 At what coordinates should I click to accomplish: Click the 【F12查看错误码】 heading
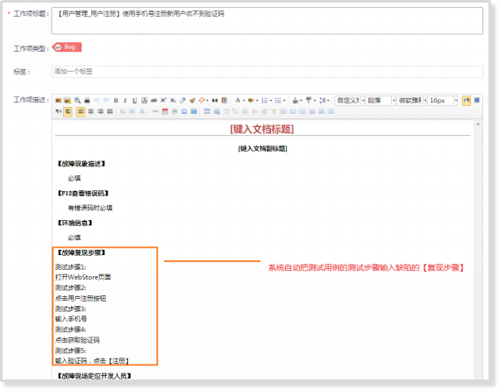(x=82, y=193)
